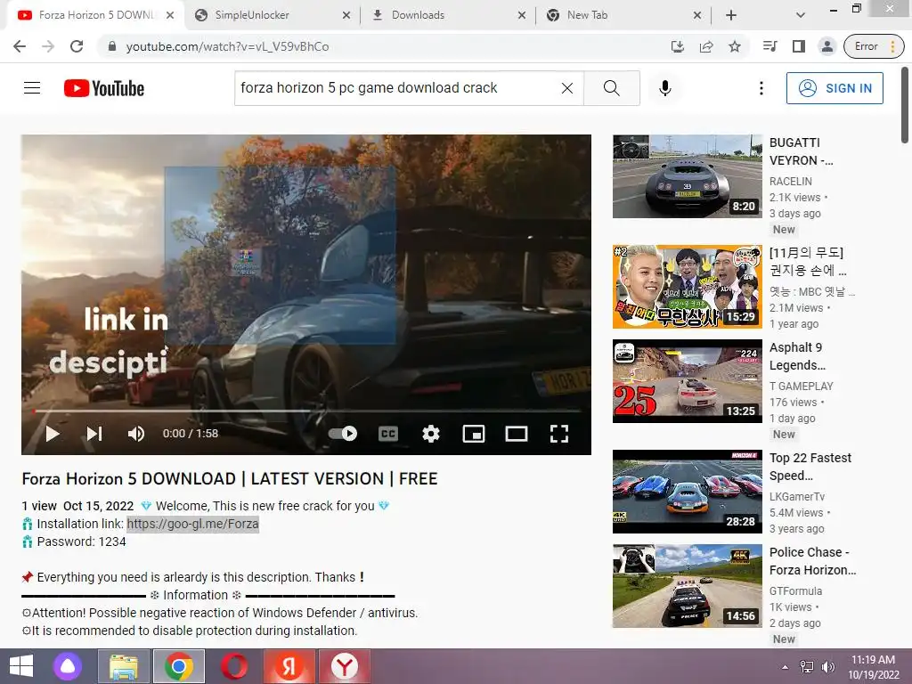Open the Chrome side panel
This screenshot has height=684, width=912.
click(799, 46)
